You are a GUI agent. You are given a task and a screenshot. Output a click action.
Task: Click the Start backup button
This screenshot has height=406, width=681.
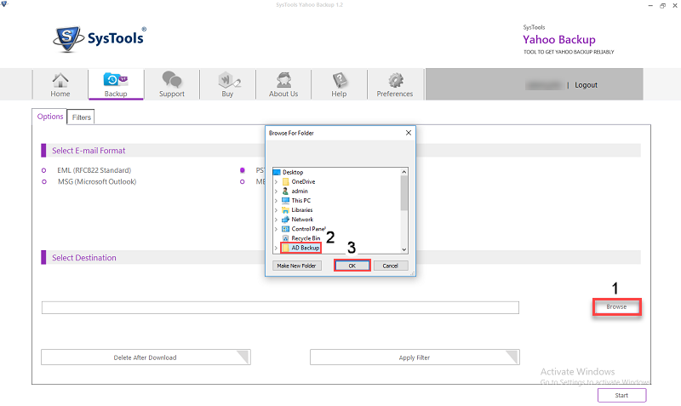(621, 395)
